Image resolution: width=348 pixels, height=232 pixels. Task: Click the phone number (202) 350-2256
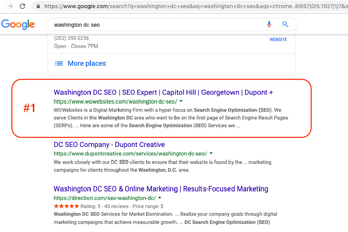[x=72, y=38]
